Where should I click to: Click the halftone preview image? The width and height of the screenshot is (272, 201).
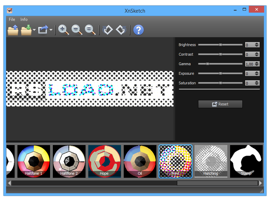(x=90, y=89)
